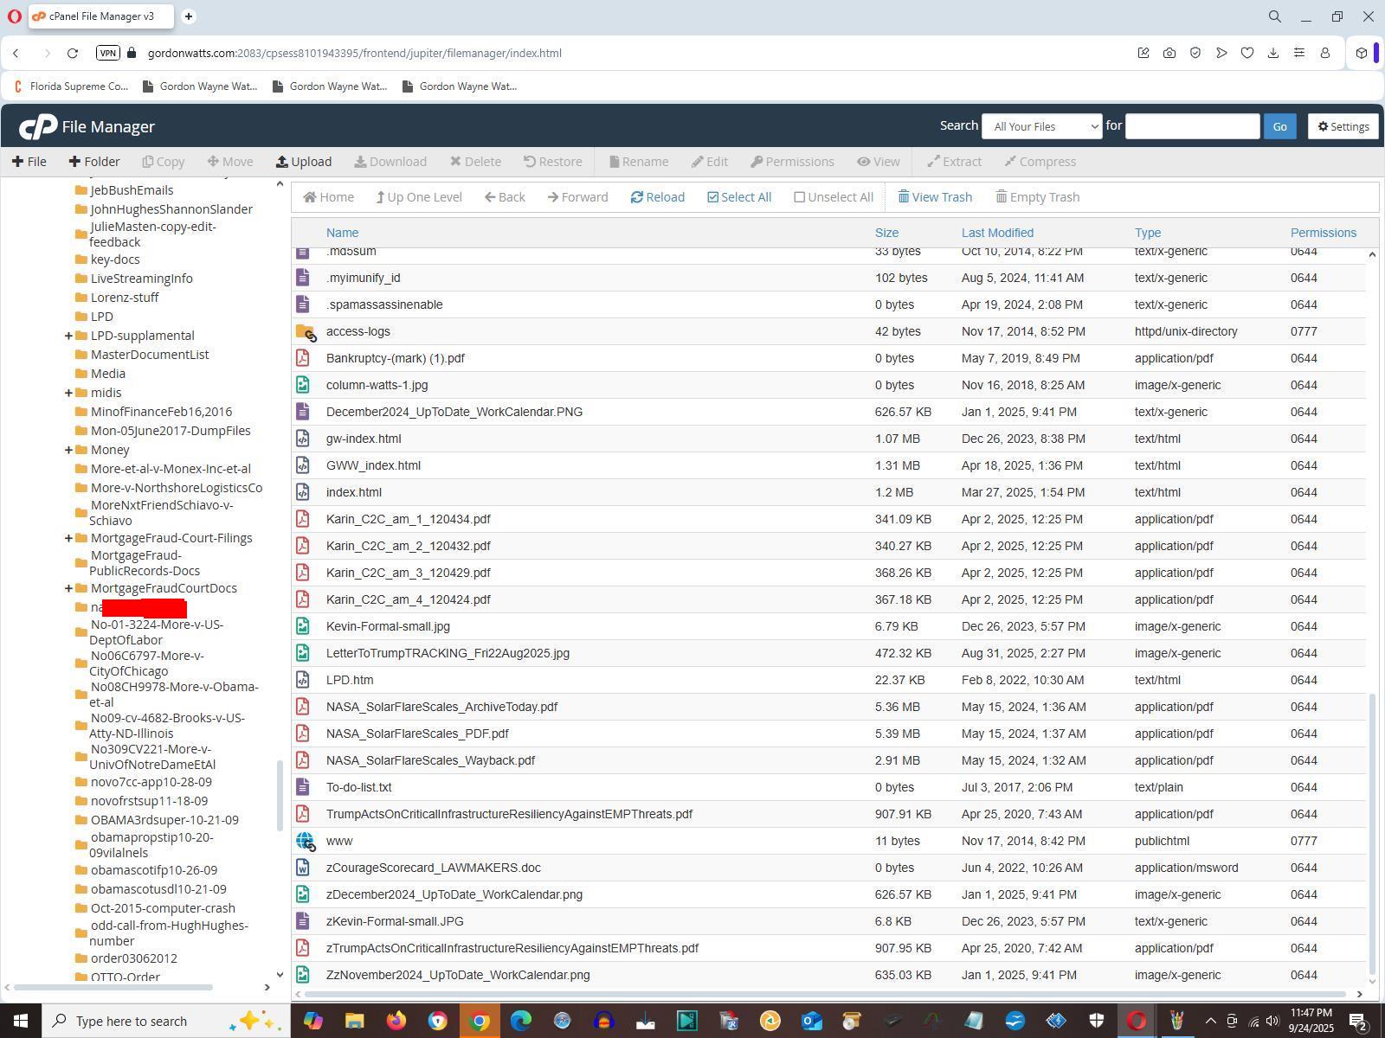Click the www symlink globe icon
This screenshot has height=1038, width=1385.
[304, 841]
